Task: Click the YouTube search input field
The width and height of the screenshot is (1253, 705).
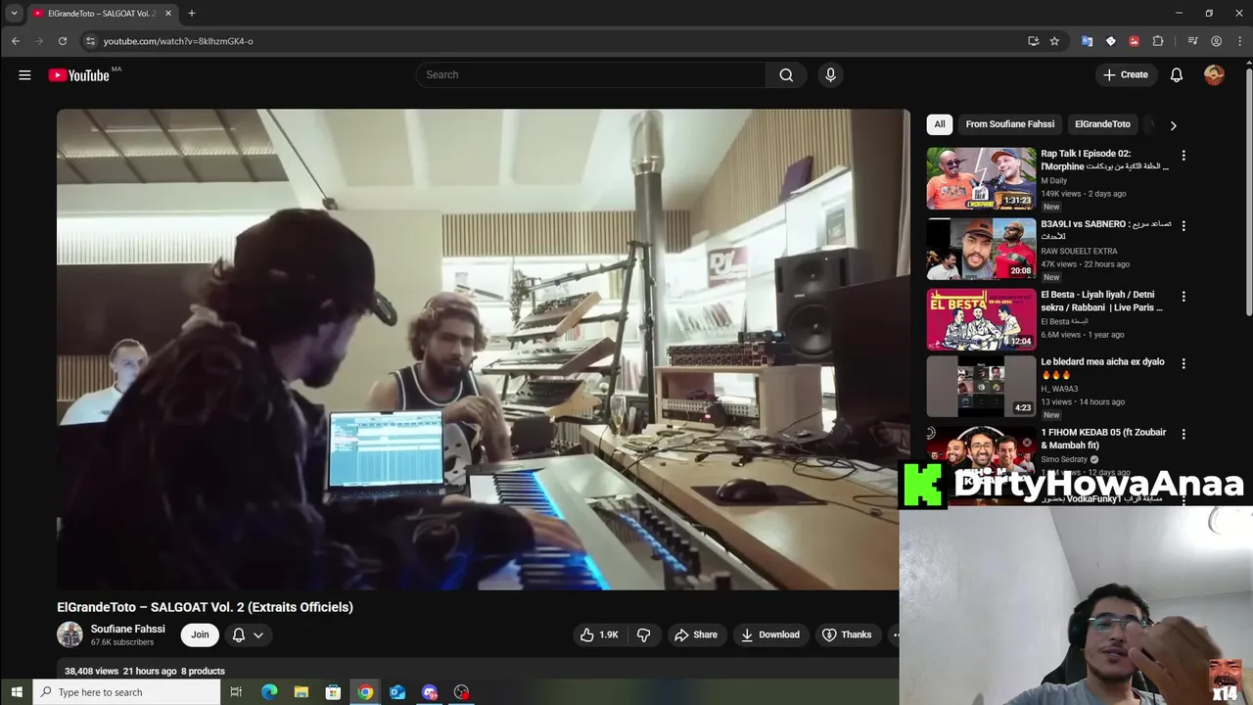Action: coord(591,75)
